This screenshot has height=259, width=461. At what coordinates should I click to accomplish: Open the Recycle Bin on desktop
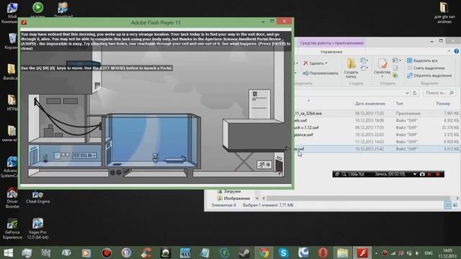(x=12, y=41)
